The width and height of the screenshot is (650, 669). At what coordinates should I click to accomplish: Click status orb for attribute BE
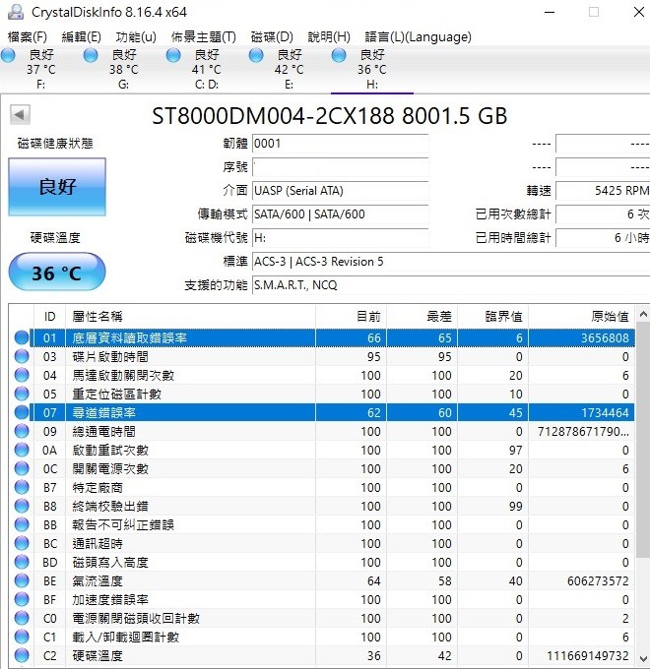(22, 580)
